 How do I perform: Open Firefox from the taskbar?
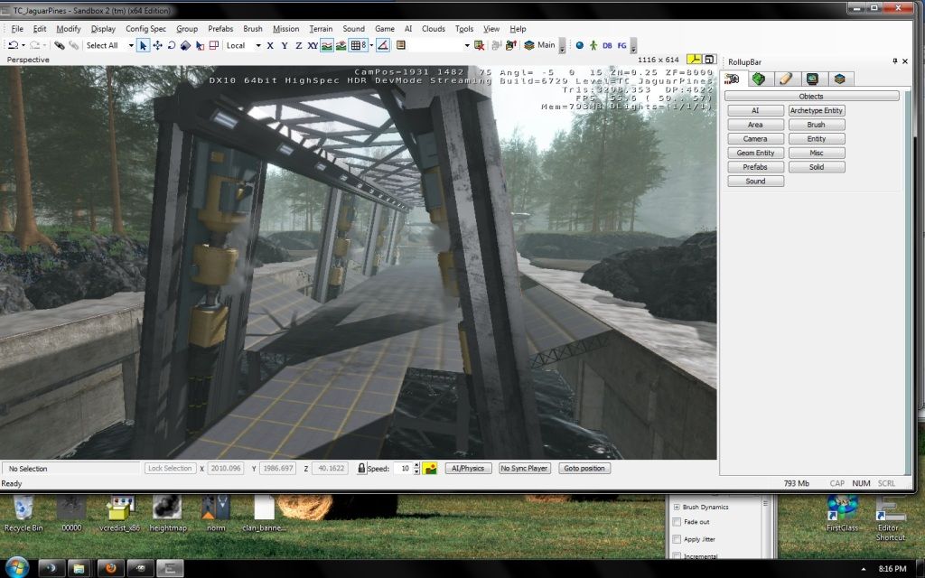(109, 569)
